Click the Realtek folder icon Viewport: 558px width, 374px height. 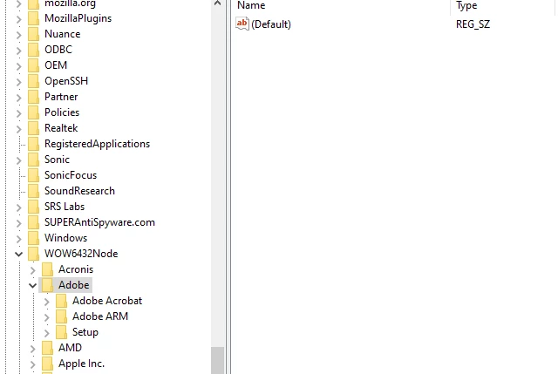(x=33, y=128)
